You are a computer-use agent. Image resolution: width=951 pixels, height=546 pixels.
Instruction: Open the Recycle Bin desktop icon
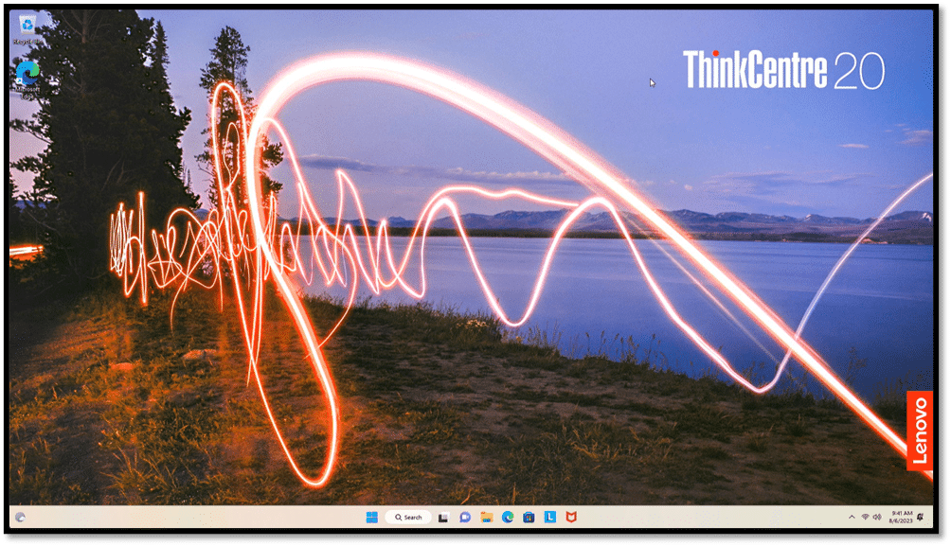27,29
